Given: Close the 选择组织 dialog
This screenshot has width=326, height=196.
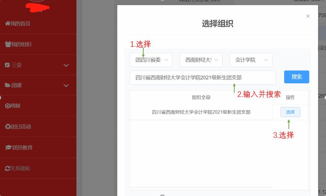Looking at the screenshot, I should 308,16.
